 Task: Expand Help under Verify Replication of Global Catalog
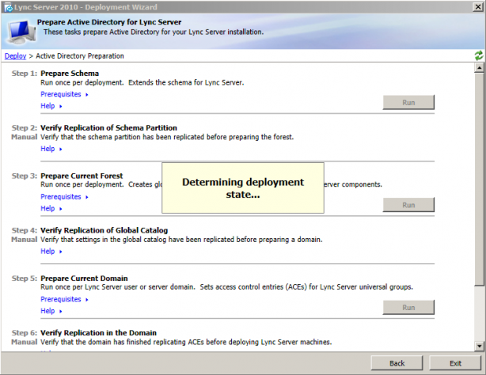(51, 252)
